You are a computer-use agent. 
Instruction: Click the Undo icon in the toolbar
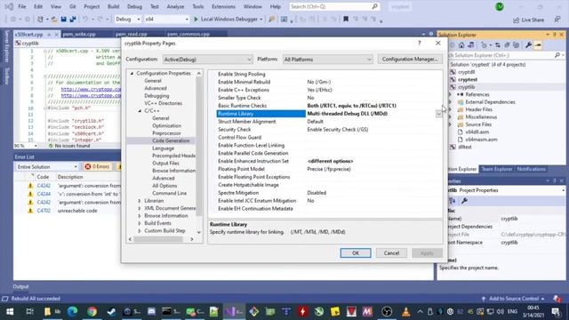pyautogui.click(x=85, y=20)
